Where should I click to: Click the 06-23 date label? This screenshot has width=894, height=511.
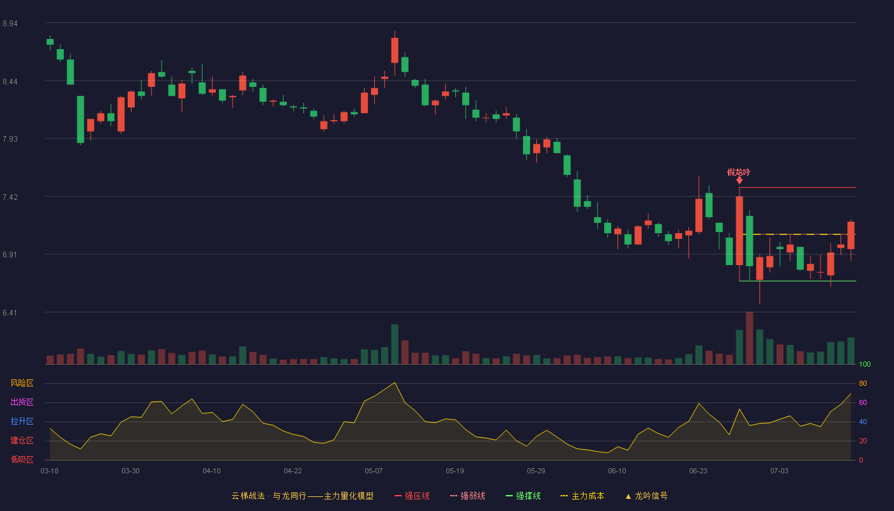click(698, 471)
